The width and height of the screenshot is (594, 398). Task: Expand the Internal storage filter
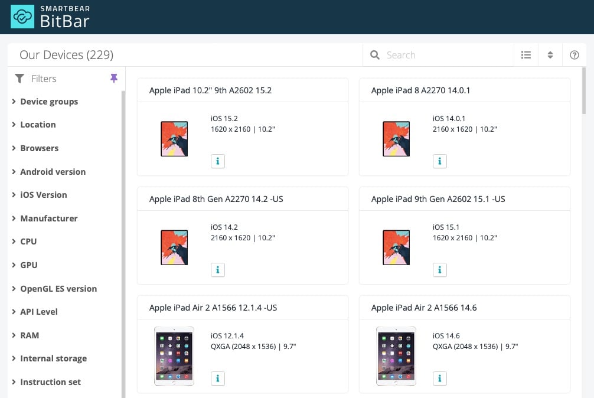pos(49,358)
